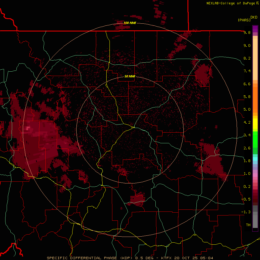Click the 8.2 value on the legend
Screen dimensions: 260x260
tap(247, 58)
